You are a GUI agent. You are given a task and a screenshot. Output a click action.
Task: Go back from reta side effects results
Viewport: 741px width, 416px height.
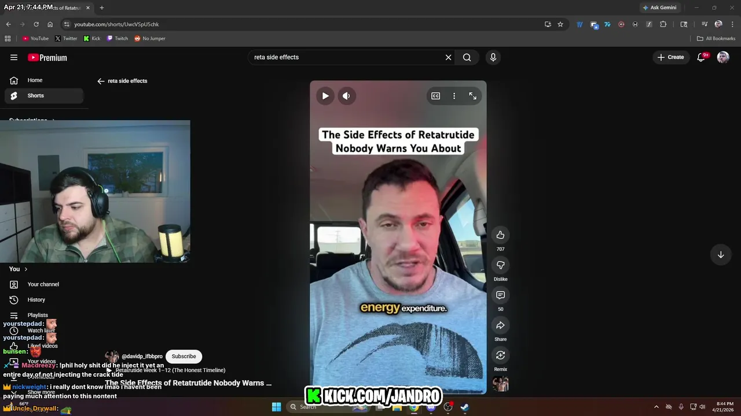click(101, 81)
